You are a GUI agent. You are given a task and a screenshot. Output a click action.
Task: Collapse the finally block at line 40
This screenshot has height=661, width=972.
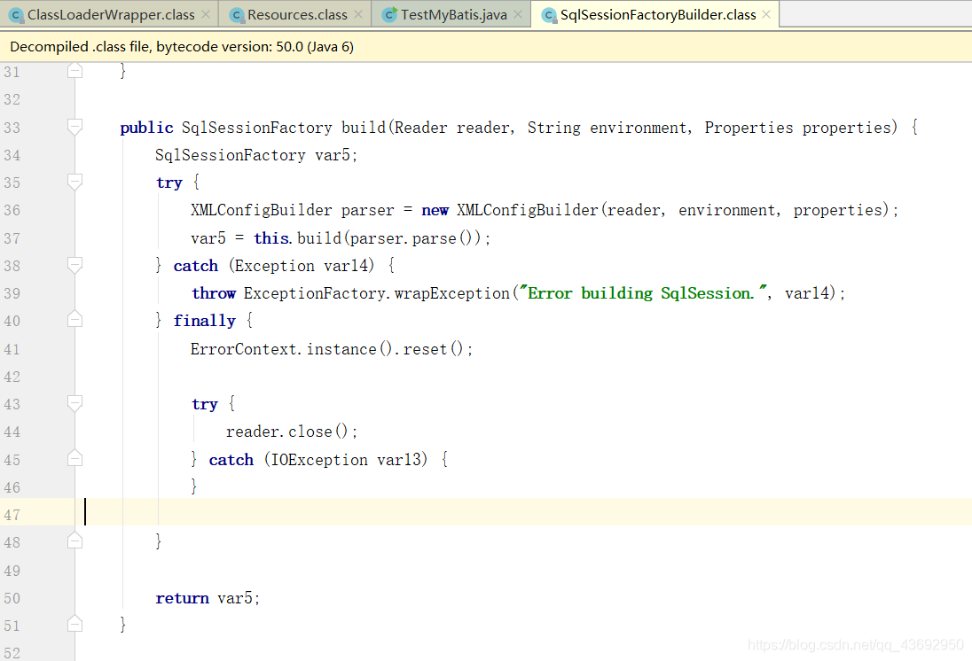tap(74, 320)
